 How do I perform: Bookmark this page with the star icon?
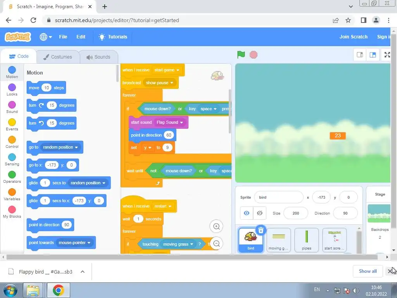tap(348, 20)
